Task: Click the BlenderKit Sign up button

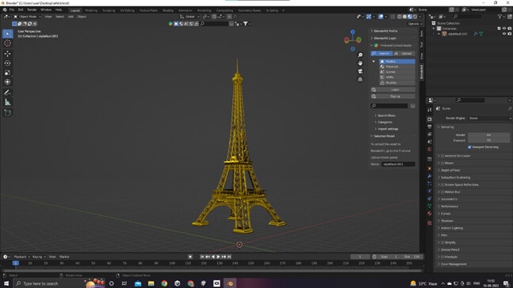Action: (393, 97)
